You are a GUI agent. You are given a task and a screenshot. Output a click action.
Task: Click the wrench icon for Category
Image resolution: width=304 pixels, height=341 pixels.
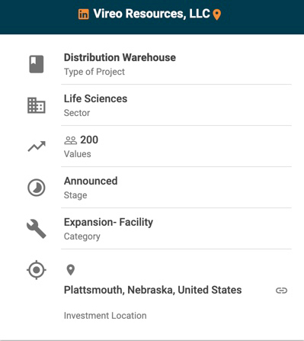coord(37,229)
